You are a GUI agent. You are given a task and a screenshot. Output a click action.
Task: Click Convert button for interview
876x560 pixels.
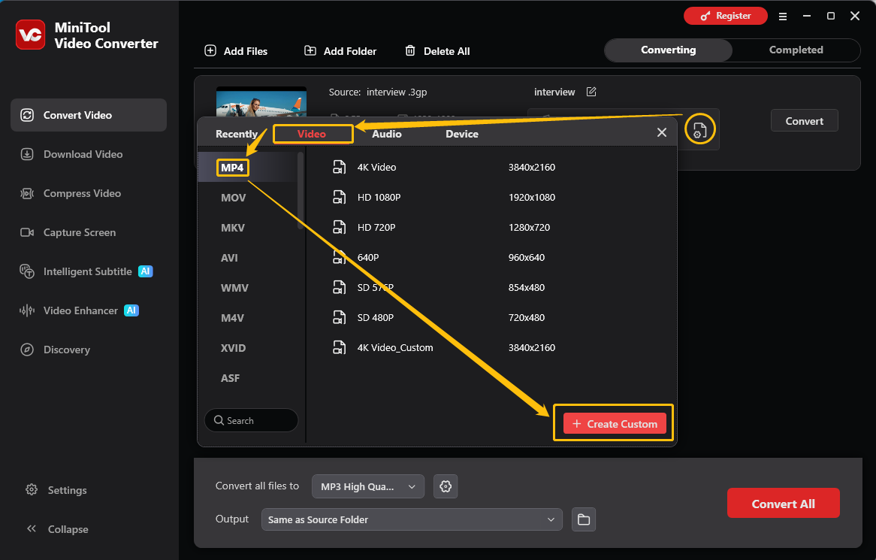[x=804, y=121]
